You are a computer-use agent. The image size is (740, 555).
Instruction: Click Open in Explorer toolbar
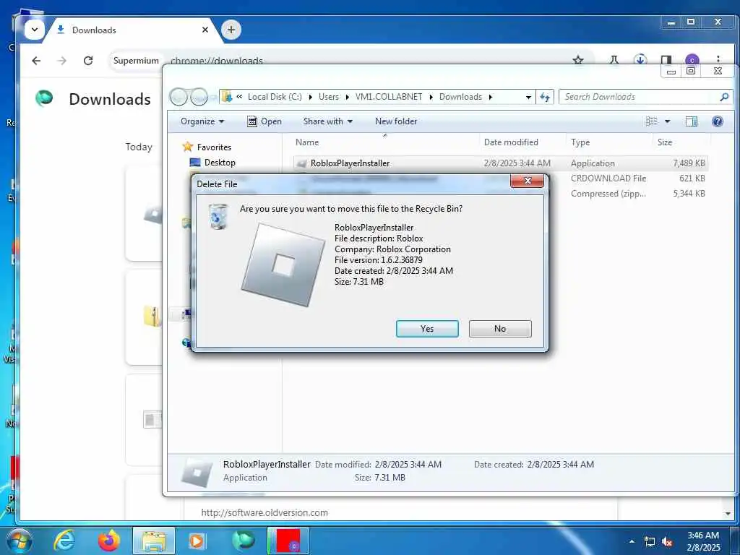(x=264, y=121)
